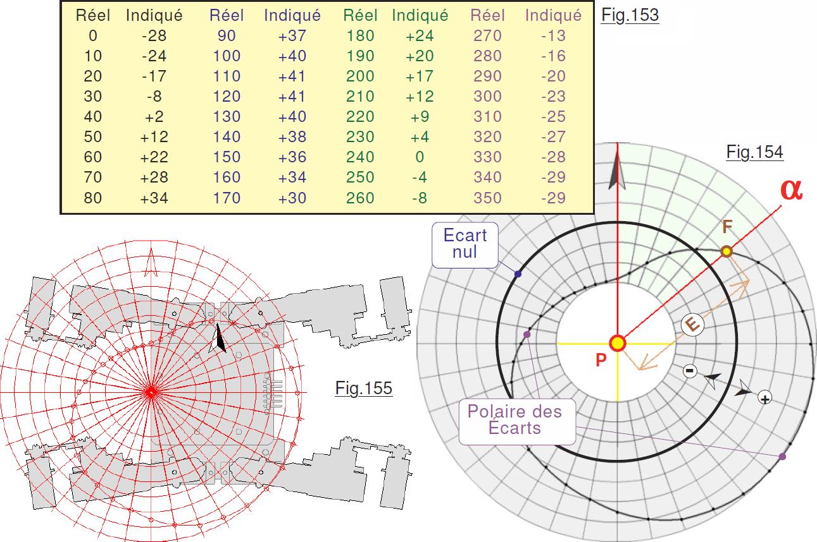Click the table cell '+22'
Viewport: 817px width, 542px height.
point(154,157)
